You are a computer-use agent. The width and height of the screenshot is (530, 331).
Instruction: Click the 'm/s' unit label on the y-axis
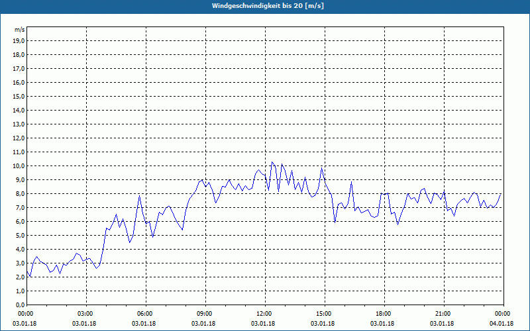click(19, 30)
